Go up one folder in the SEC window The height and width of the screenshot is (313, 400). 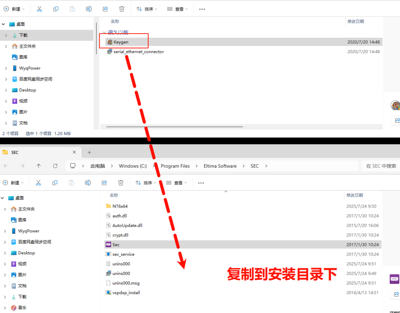click(x=39, y=166)
